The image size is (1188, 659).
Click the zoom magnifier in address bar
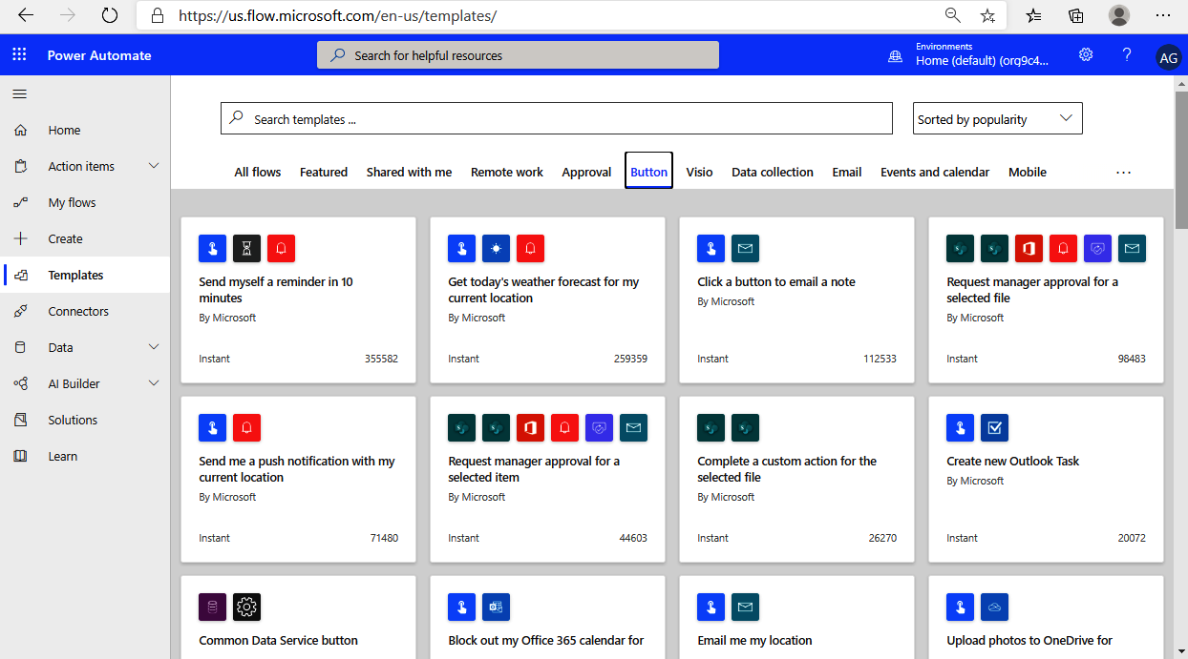pos(952,15)
